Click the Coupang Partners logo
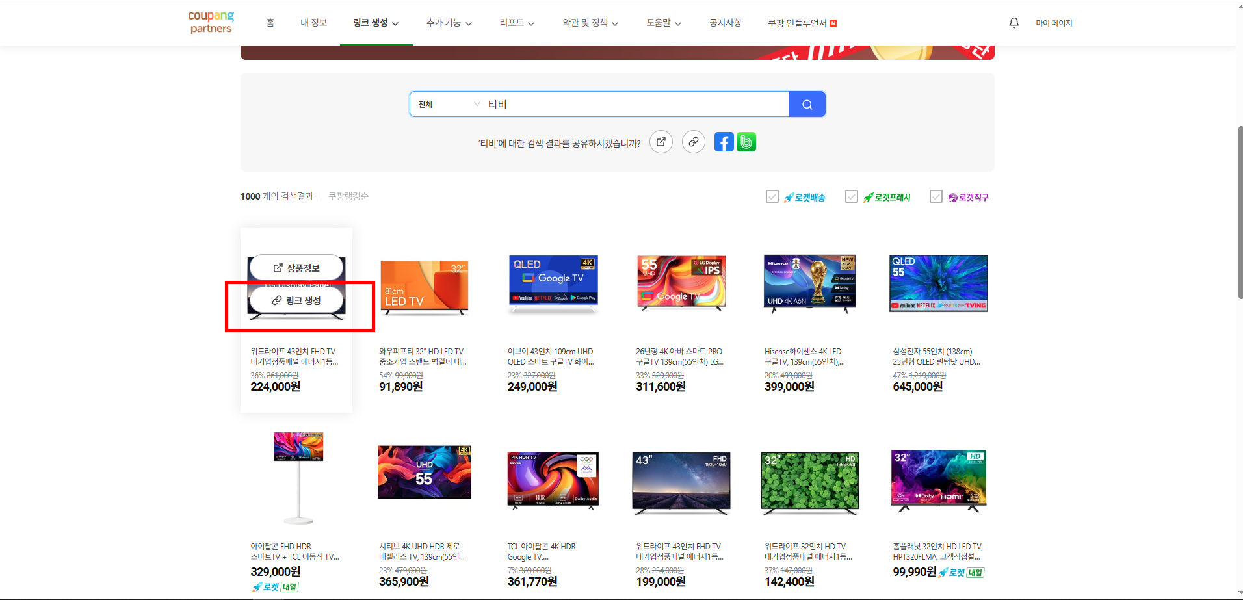 pyautogui.click(x=211, y=22)
